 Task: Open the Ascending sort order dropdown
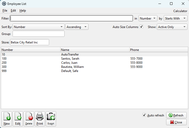[77, 27]
